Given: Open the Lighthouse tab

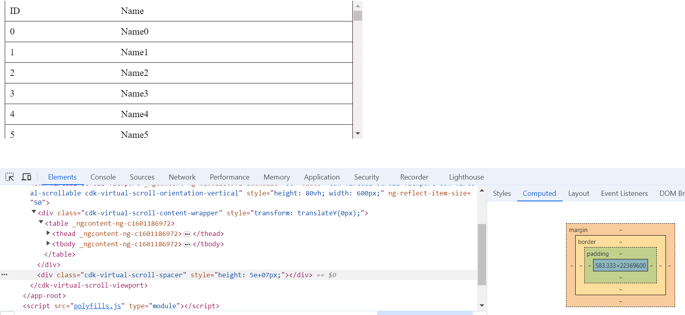Looking at the screenshot, I should click(x=466, y=177).
